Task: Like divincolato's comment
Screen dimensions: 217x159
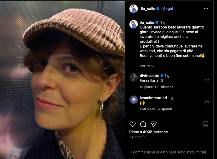Action: click(207, 81)
